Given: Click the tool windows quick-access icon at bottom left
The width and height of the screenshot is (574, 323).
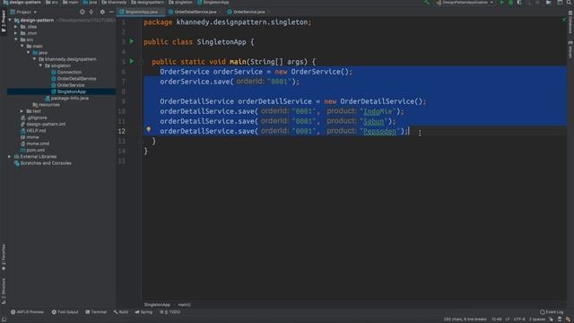Looking at the screenshot, I should click(4, 319).
